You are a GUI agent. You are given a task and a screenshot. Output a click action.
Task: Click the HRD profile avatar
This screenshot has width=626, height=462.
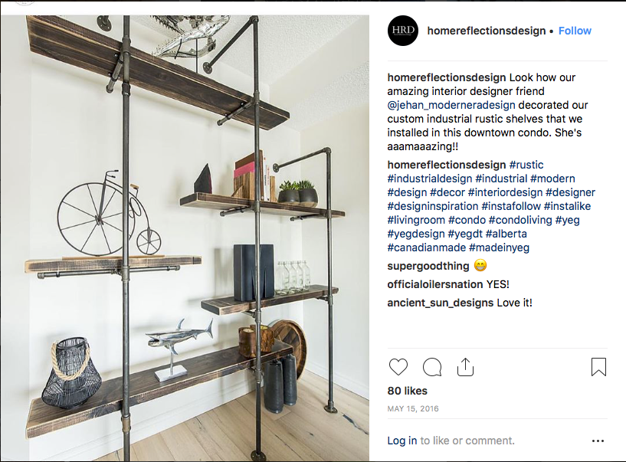(x=403, y=31)
